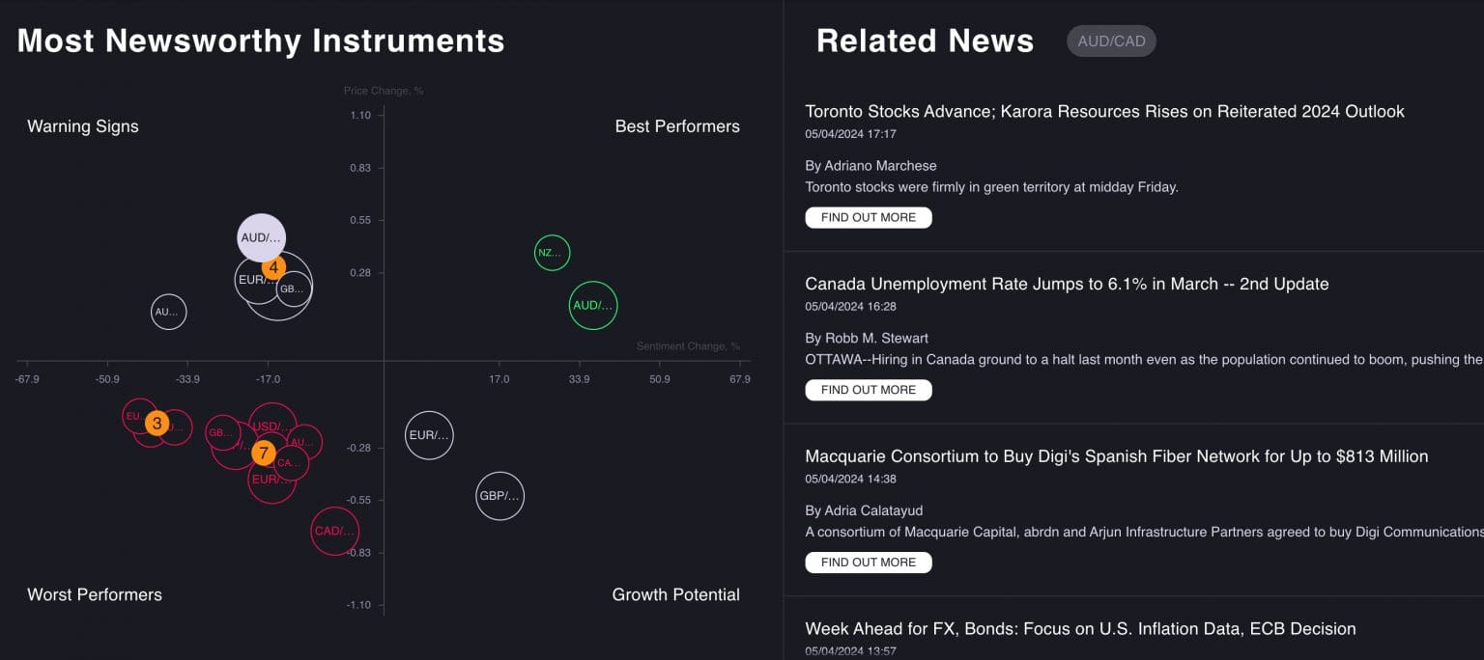1484x660 pixels.
Task: Click the red CAD bubble
Action: coord(335,531)
